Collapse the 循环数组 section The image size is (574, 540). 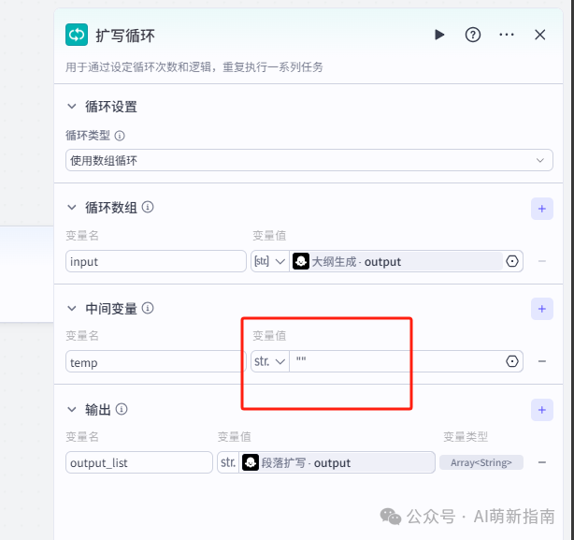72,208
